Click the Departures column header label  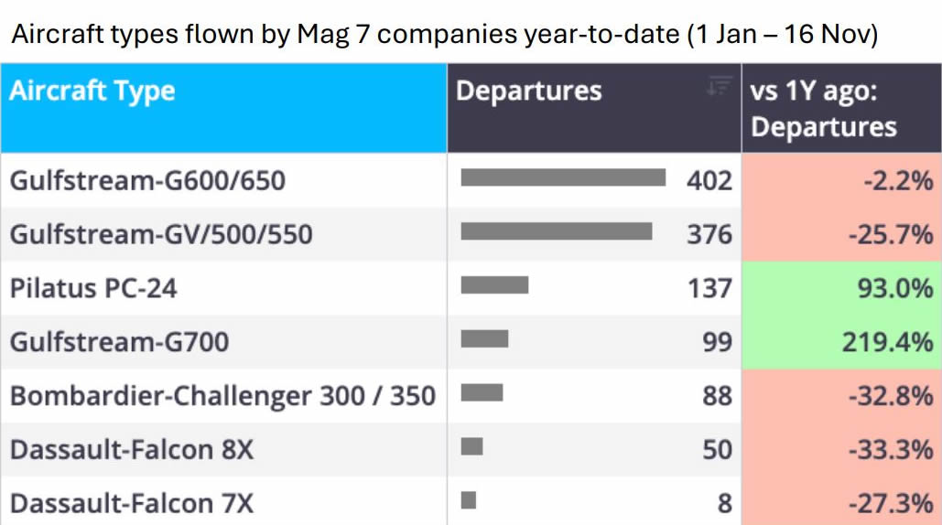click(x=529, y=91)
